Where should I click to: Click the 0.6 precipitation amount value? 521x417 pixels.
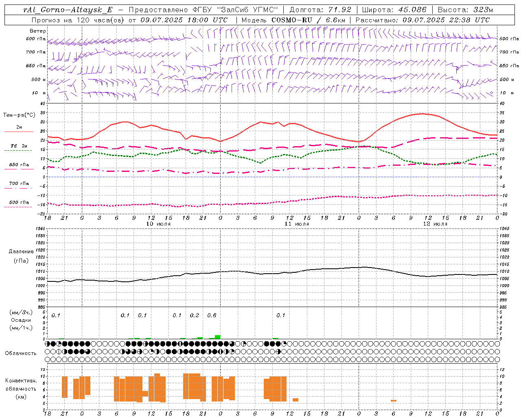[x=212, y=316]
